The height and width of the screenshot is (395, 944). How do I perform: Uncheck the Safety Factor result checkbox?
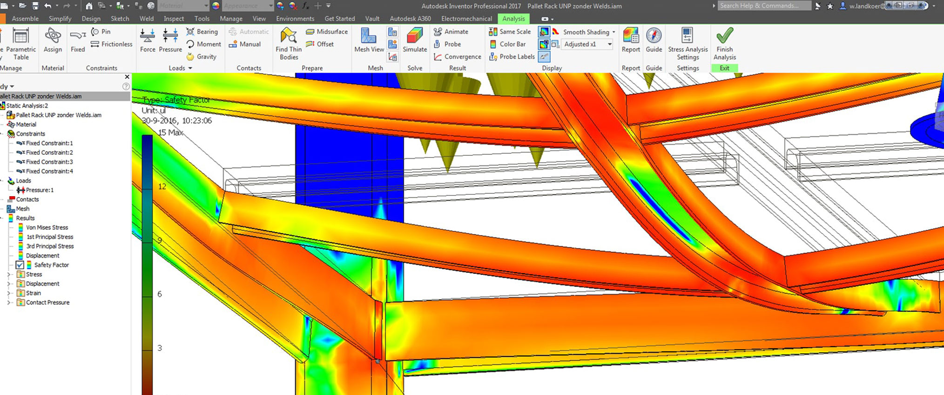(x=20, y=265)
